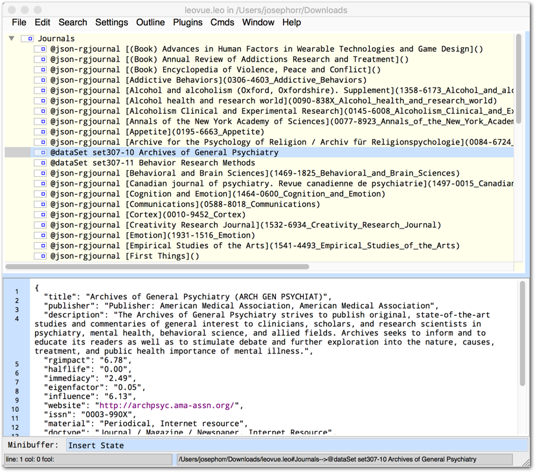The height and width of the screenshot is (472, 535).
Task: Select the Addictive Behaviors headline
Action: [x=209, y=80]
